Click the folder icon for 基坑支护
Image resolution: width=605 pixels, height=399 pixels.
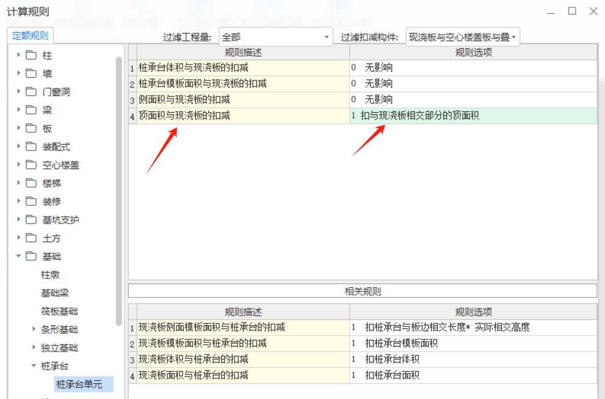point(31,219)
